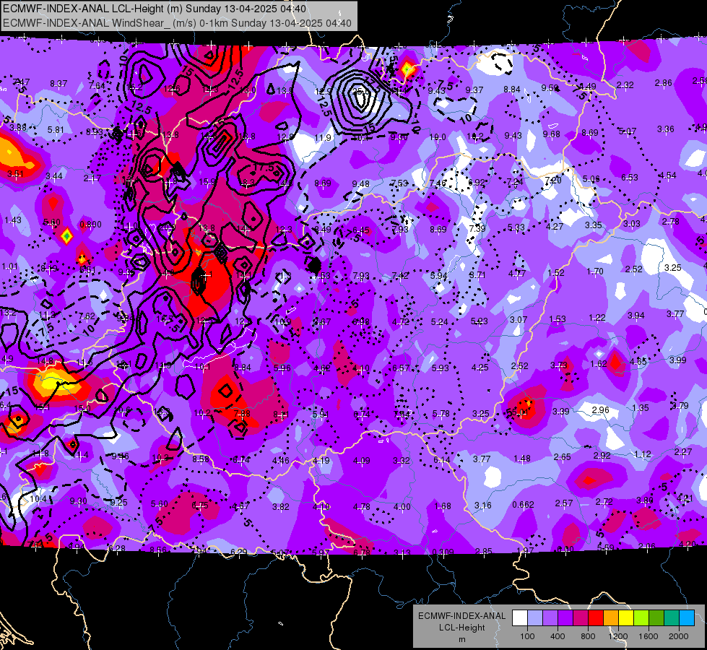Screen dimensions: 707x650
Task: Click the map value 3.94
Action: pyautogui.click(x=636, y=316)
